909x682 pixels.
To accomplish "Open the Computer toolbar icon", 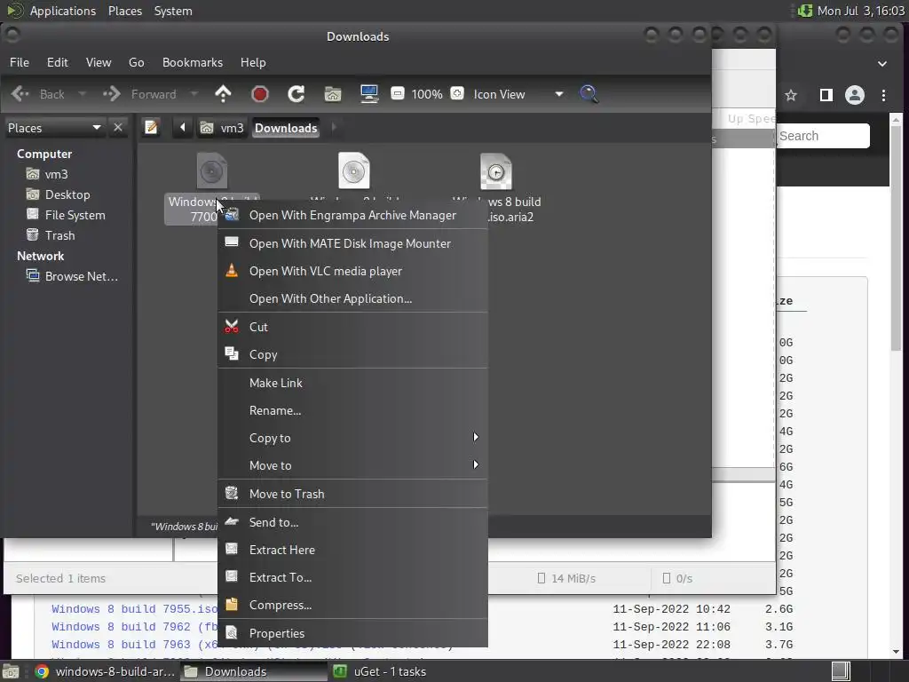I will (369, 94).
